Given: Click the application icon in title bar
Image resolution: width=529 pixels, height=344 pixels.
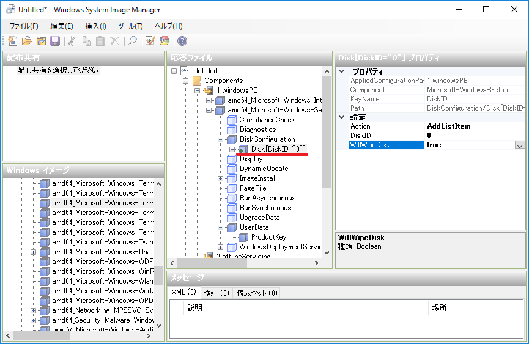Looking at the screenshot, I should click(10, 9).
